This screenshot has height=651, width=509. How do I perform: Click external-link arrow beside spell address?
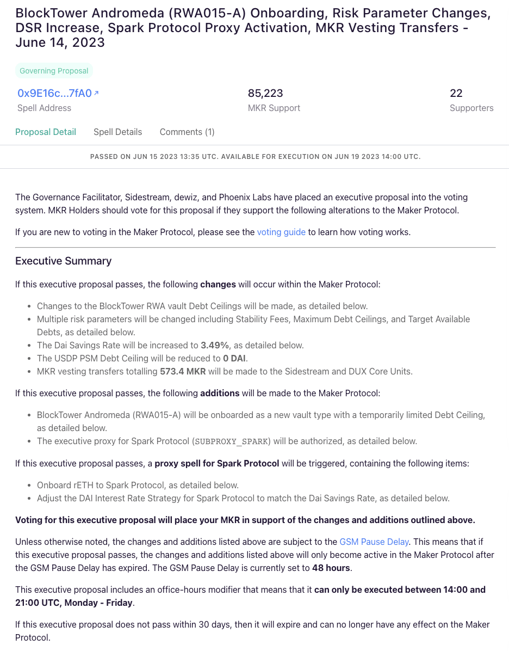pyautogui.click(x=96, y=93)
